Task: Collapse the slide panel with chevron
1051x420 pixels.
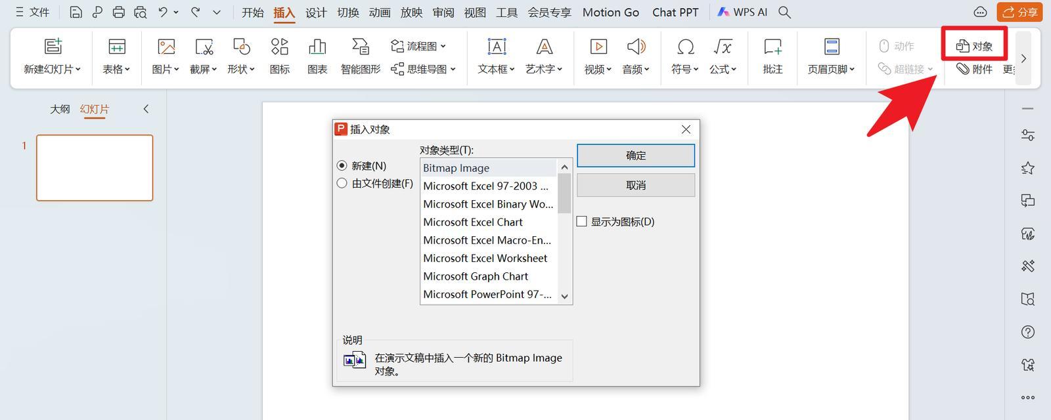Action: (146, 109)
